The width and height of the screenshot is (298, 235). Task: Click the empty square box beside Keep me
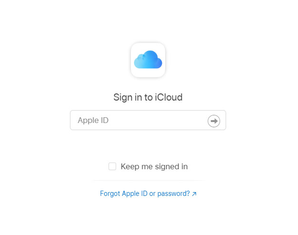point(112,166)
